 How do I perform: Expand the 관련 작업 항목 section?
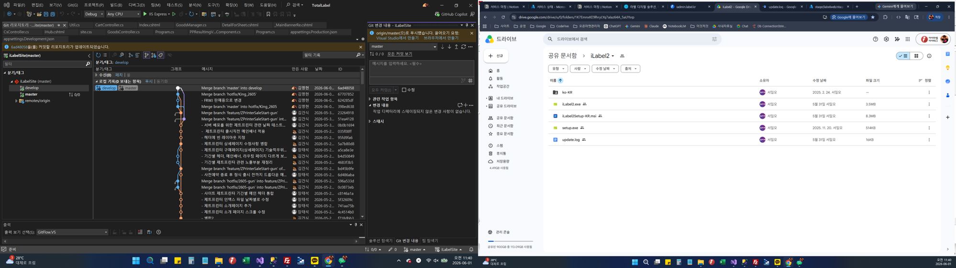370,99
